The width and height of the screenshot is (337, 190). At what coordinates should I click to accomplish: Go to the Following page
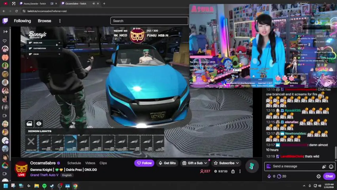(22, 21)
